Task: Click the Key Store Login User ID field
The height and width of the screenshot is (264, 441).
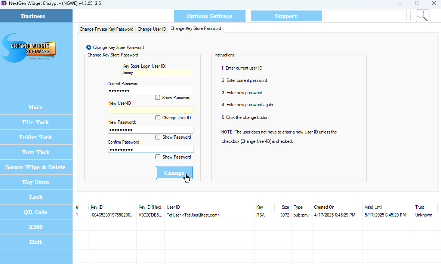Action: click(x=157, y=73)
